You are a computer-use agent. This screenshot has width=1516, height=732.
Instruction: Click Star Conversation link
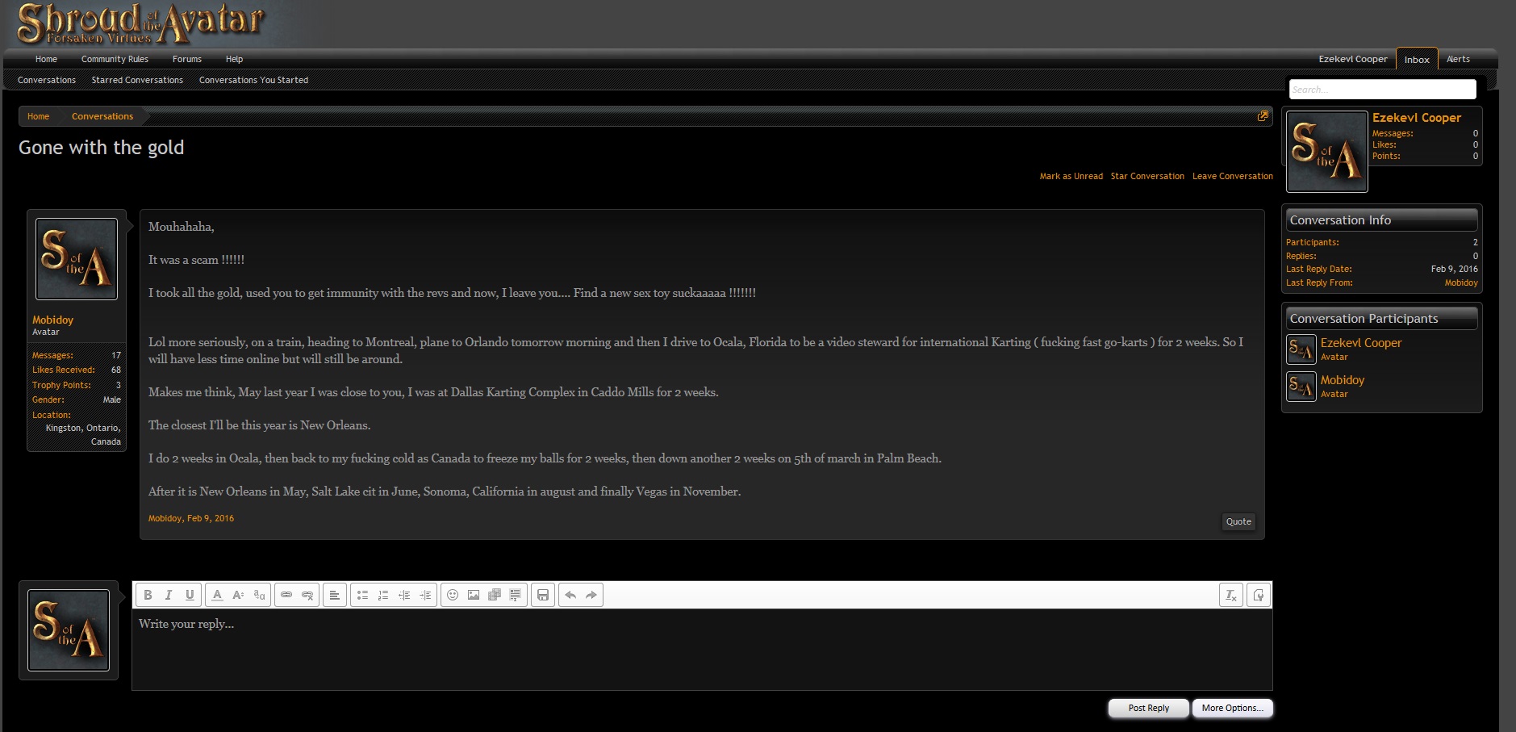click(1147, 176)
